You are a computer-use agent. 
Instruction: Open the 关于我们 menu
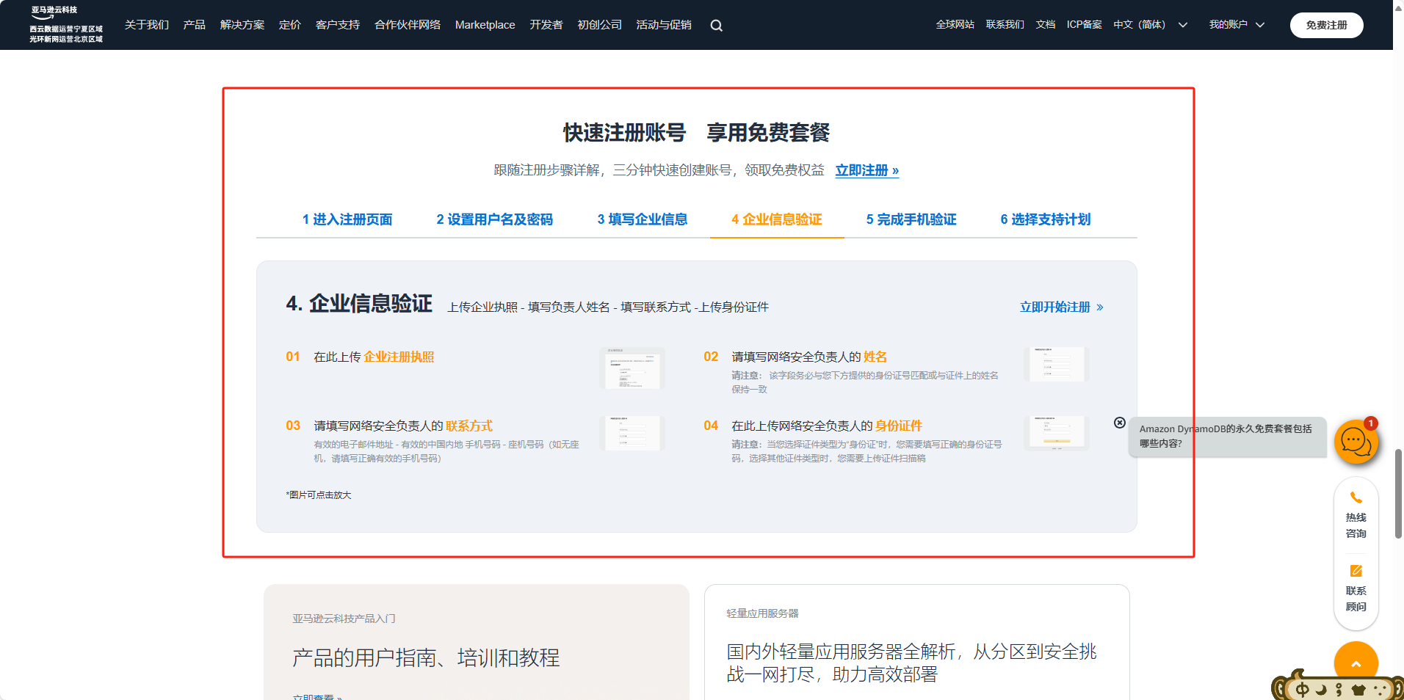point(147,25)
